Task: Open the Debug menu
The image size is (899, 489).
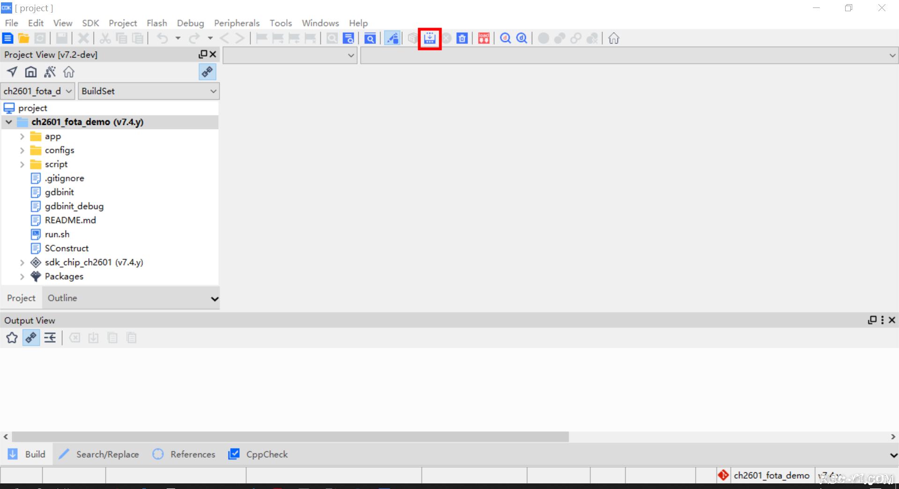Action: (x=190, y=23)
